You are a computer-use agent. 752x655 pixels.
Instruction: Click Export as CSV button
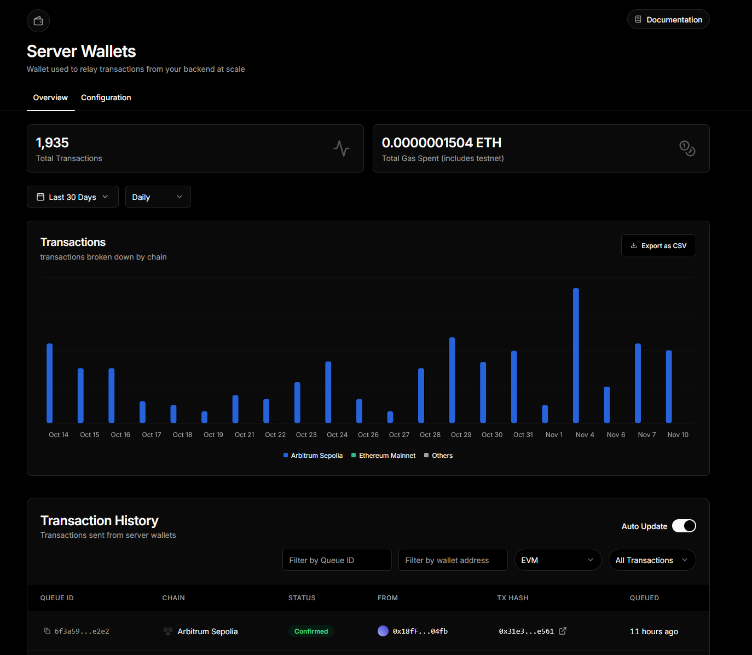[x=658, y=245]
